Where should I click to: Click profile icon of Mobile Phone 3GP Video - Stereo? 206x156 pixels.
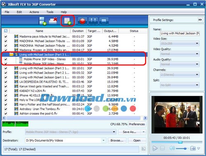(x=21, y=59)
